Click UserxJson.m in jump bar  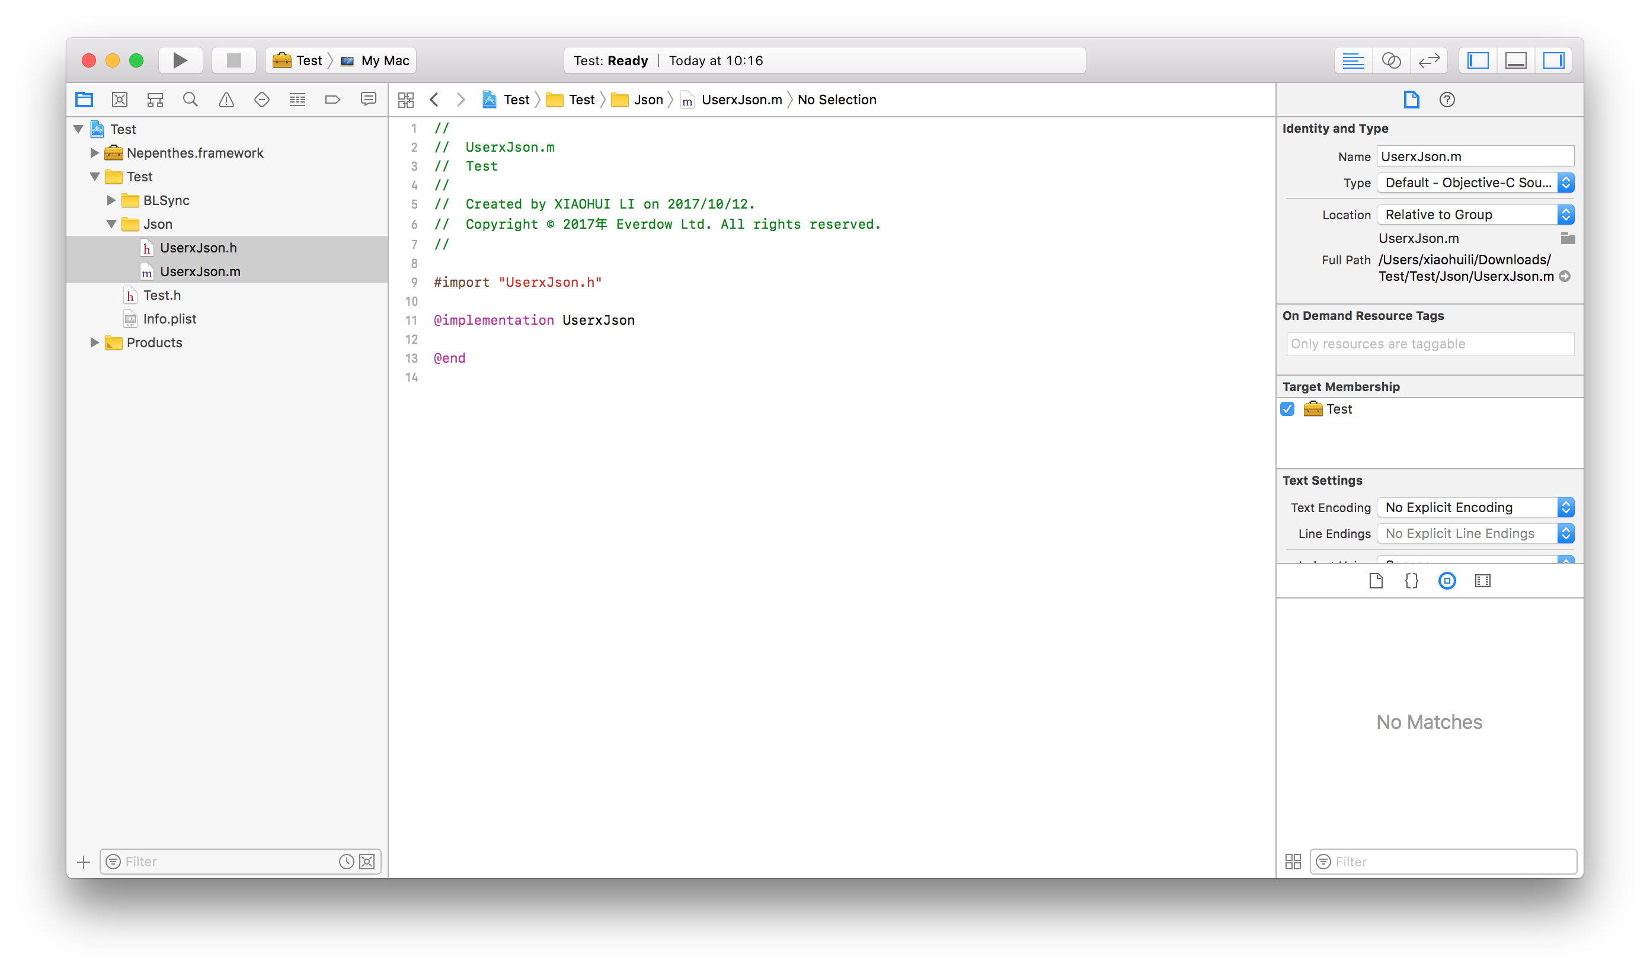coord(731,100)
